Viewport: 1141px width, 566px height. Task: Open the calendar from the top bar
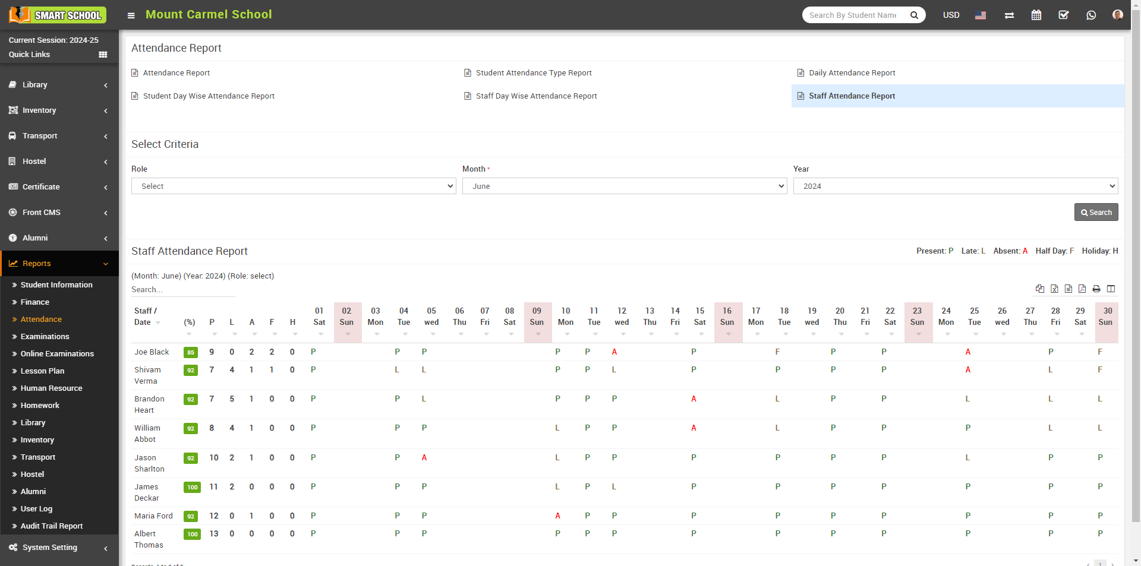[1036, 15]
